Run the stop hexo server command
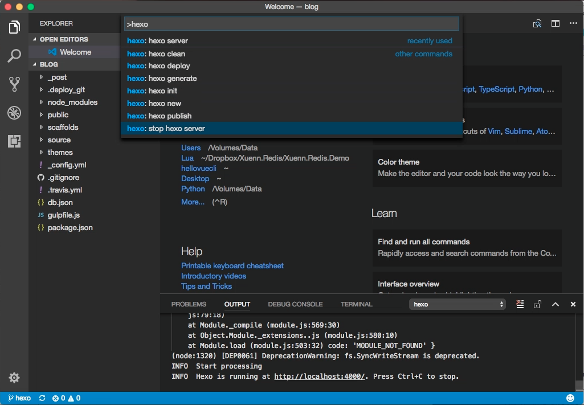This screenshot has width=584, height=405. coord(291,128)
